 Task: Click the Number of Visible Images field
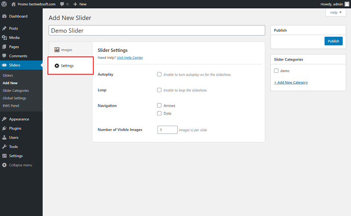(x=168, y=130)
